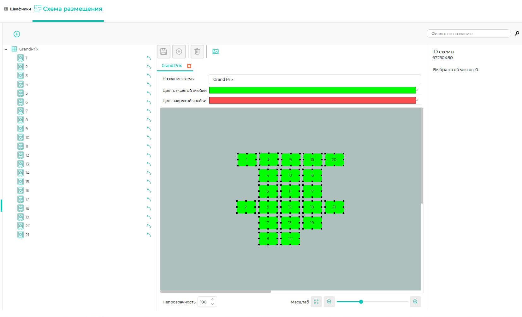This screenshot has height=317, width=522.
Task: Click return arrow for locker 14
Action: 149,173
